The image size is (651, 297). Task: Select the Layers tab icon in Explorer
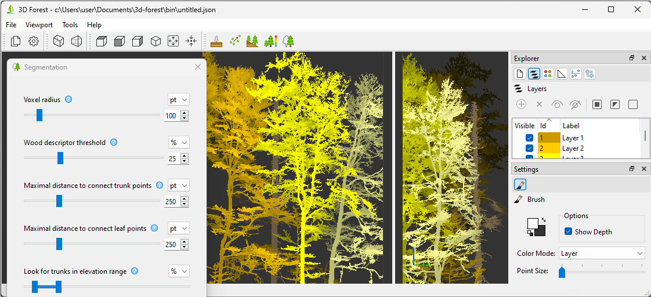pos(533,74)
